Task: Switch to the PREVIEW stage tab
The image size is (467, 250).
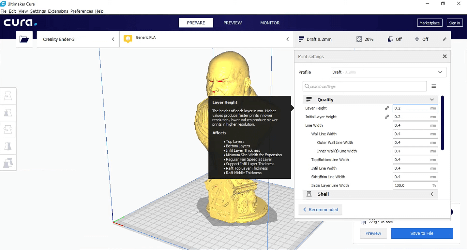Action: (233, 23)
